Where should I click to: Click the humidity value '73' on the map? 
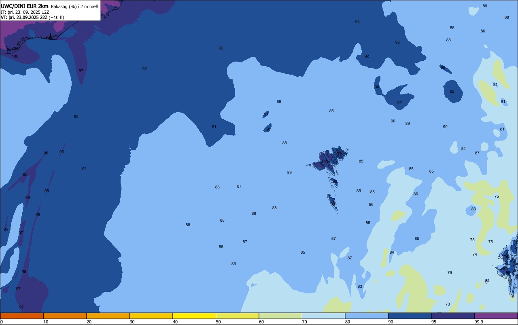pos(448,304)
